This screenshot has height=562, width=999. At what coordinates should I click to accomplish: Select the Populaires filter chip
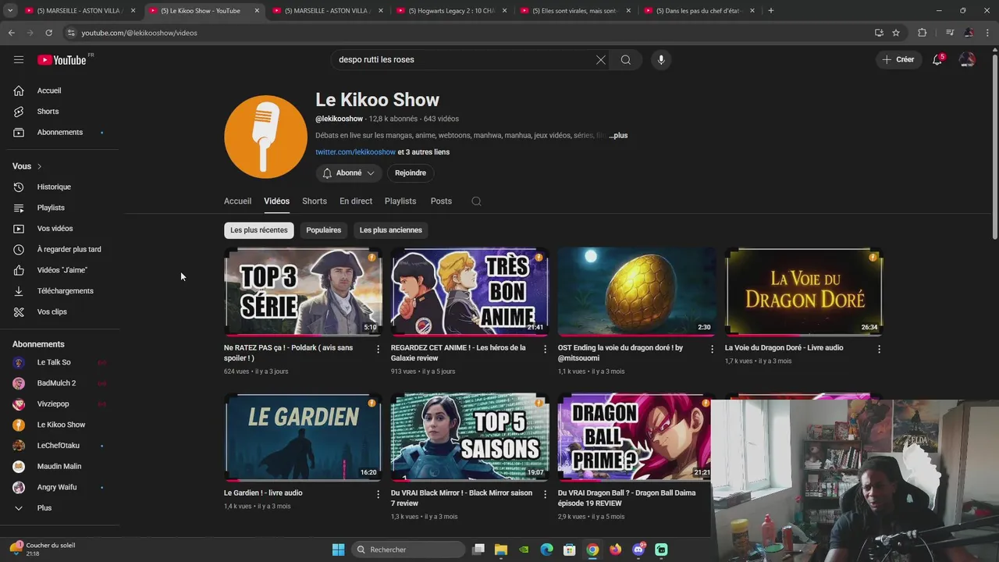click(x=324, y=230)
